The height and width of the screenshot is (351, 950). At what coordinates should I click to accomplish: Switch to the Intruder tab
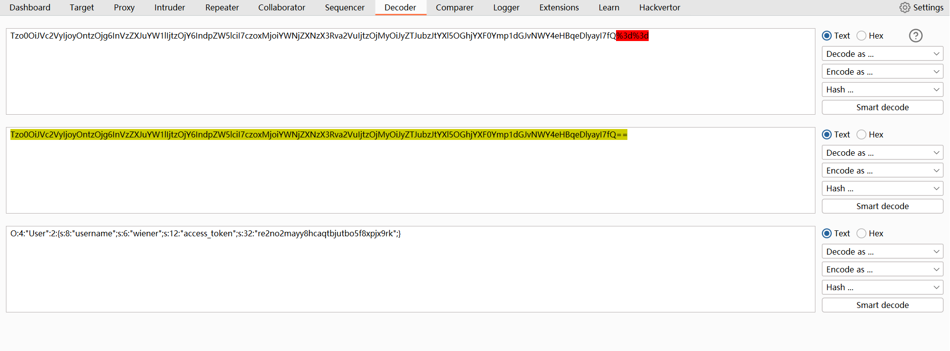click(170, 7)
